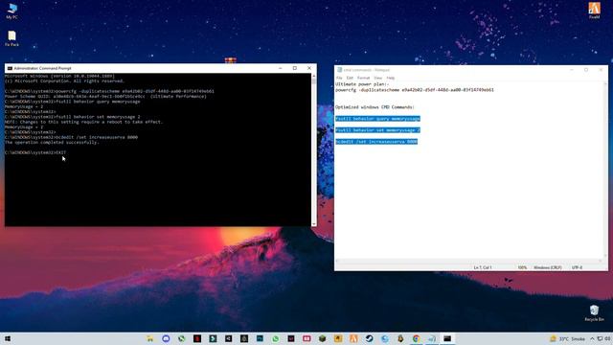Open the weather widget showing Smoke
613x345 pixels.
568,338
